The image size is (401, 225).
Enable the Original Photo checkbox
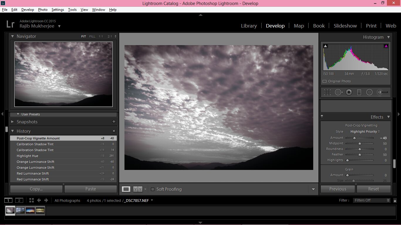click(324, 81)
